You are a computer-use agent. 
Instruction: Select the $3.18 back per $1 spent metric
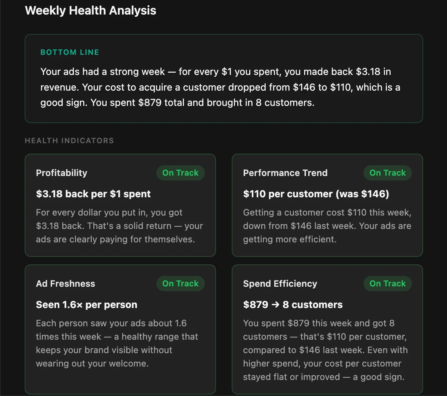point(93,194)
